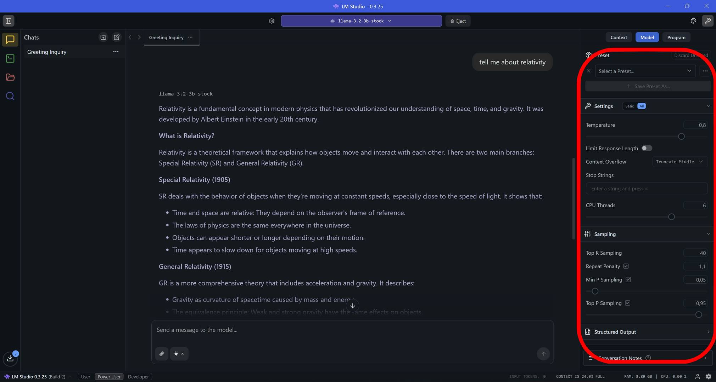This screenshot has height=382, width=716.
Task: Go forward with right arrow
Action: pos(139,37)
